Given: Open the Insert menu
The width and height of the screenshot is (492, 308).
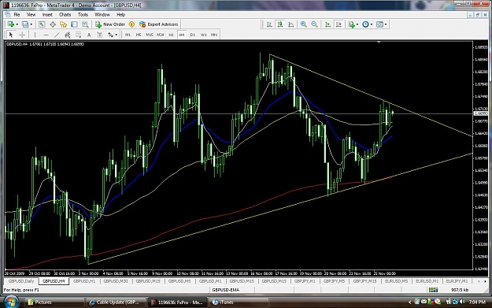Looking at the screenshot, I should point(47,14).
